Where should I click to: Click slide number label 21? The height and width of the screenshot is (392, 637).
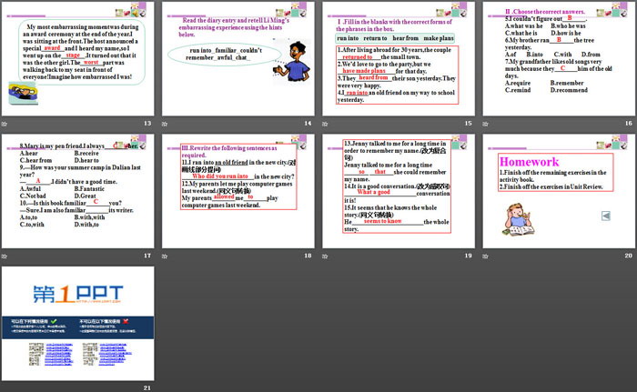click(x=147, y=388)
